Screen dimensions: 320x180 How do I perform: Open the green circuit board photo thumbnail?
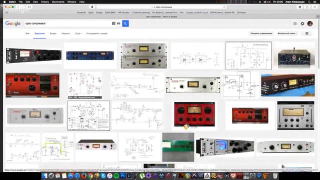[178, 147]
